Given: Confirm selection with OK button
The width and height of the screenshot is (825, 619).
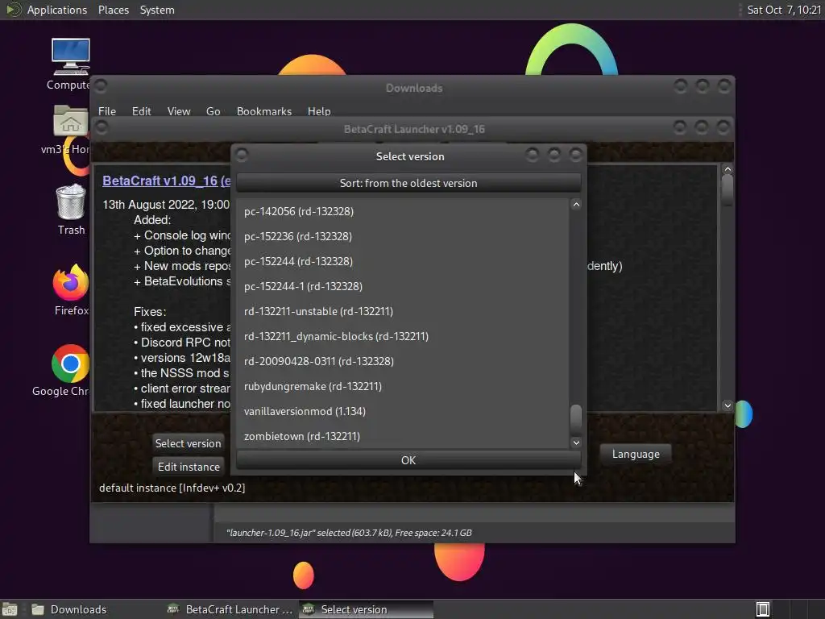Looking at the screenshot, I should click(408, 460).
